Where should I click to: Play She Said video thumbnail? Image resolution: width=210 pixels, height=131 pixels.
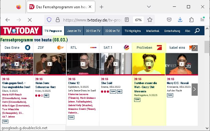(x=116, y=64)
